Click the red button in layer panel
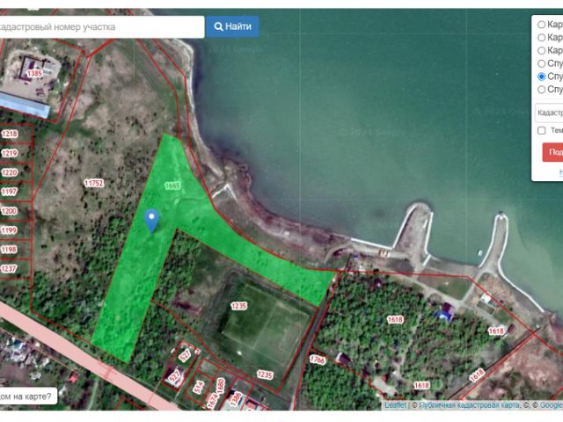 pyautogui.click(x=552, y=152)
